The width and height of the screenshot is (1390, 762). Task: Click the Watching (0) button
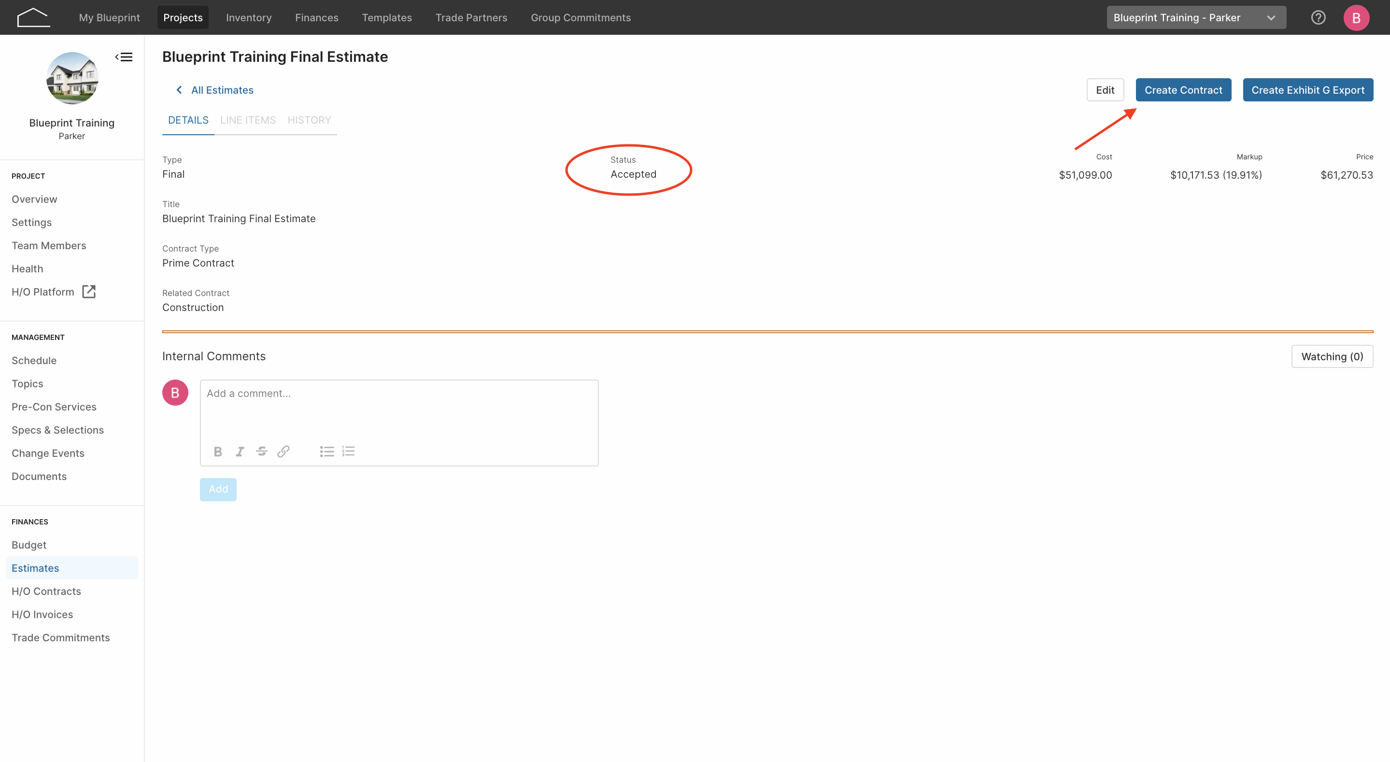click(1332, 356)
